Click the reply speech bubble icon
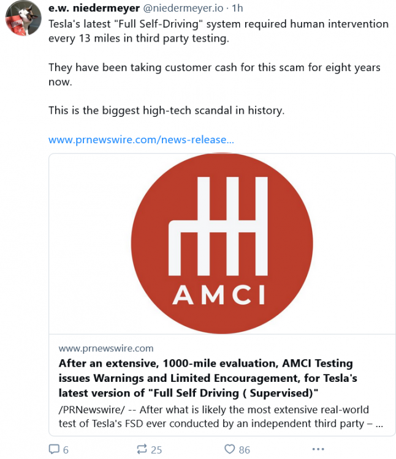Viewport: 396px width, 459px height. pos(54,449)
